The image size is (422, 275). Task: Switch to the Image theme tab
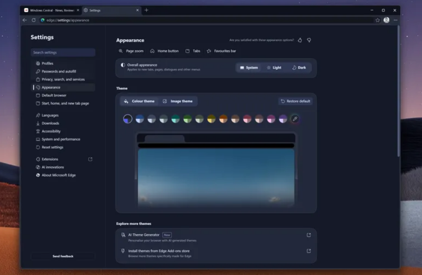click(178, 101)
